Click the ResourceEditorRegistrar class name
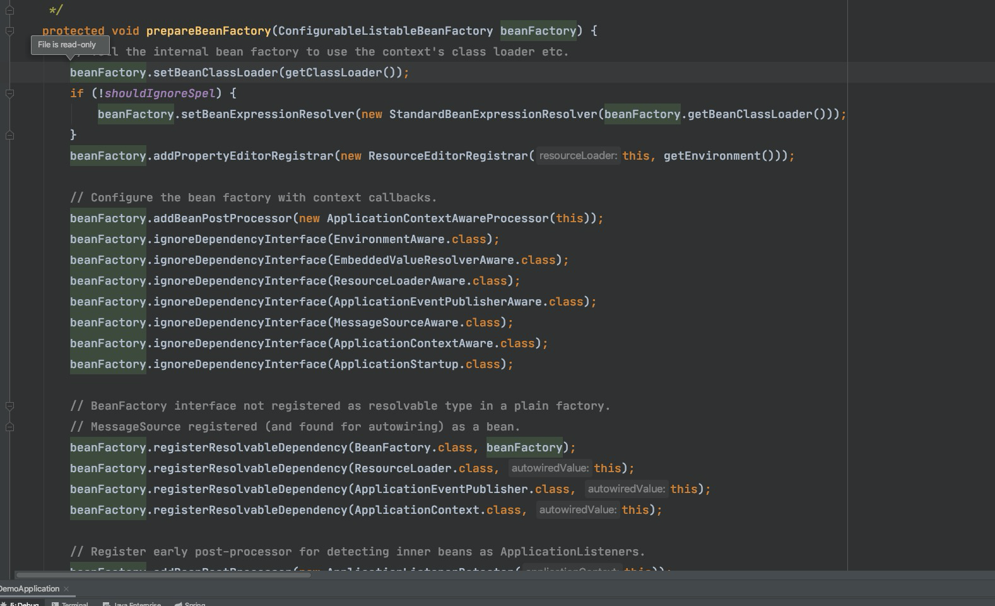 pos(448,156)
